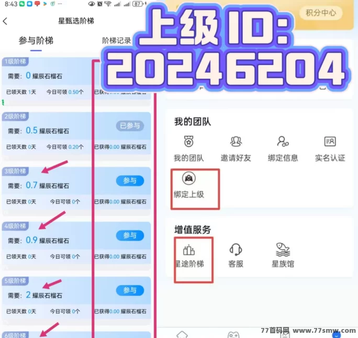
Task: Select the 4级阶梯 label
Action: (x=15, y=226)
